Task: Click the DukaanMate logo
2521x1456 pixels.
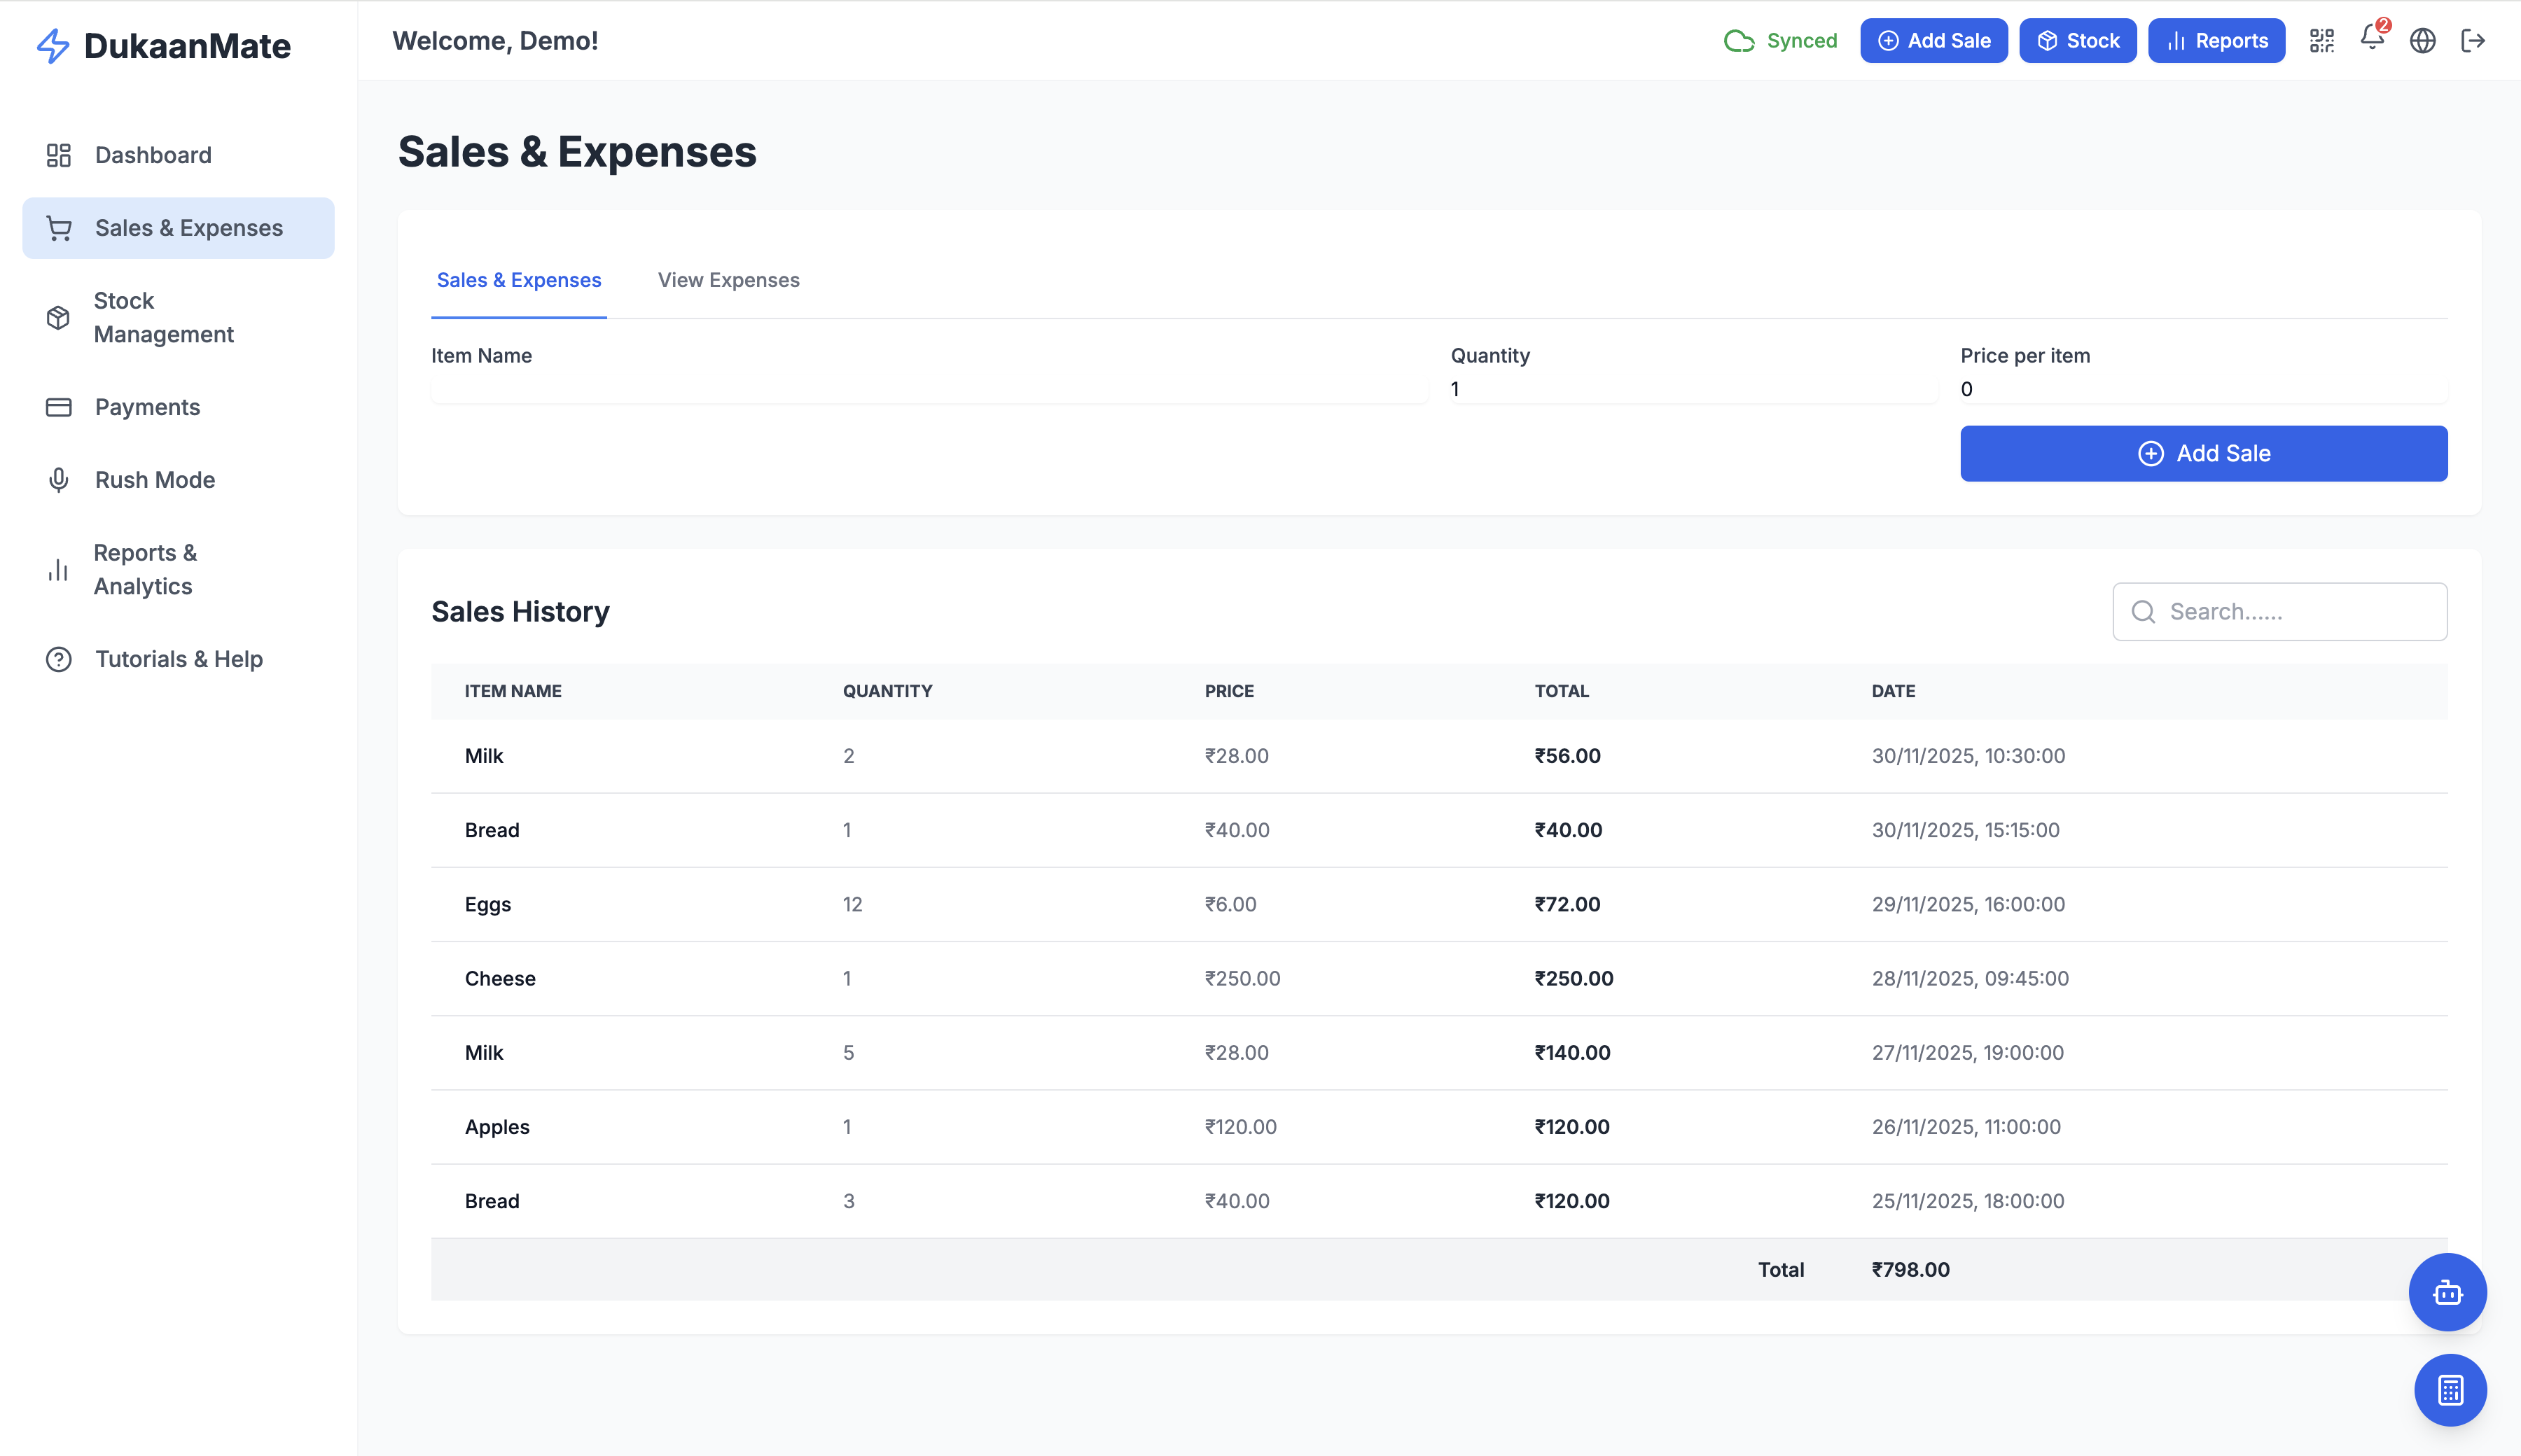Action: point(166,45)
